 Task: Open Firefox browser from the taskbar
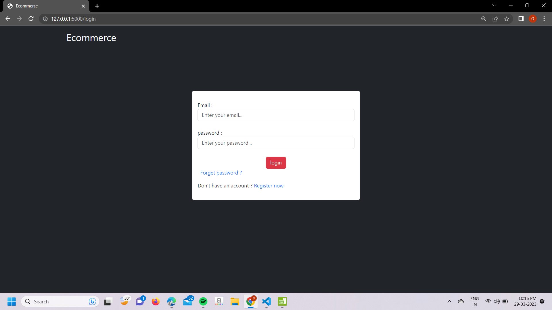(x=156, y=301)
